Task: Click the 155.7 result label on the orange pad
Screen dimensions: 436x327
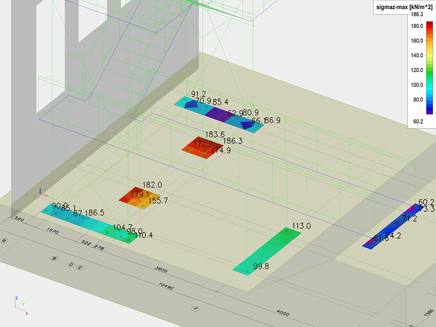Action: coord(158,200)
